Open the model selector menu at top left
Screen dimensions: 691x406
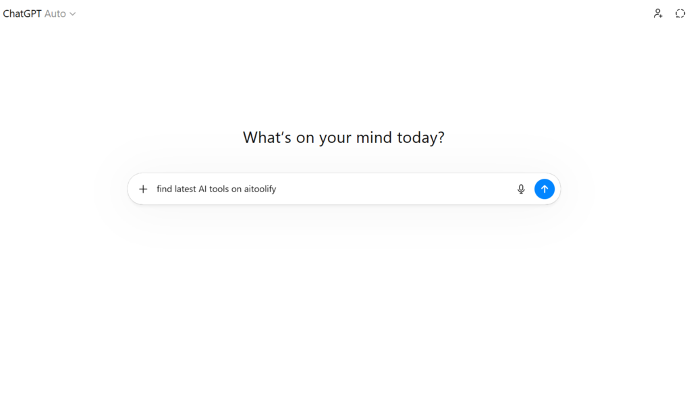[x=39, y=13]
